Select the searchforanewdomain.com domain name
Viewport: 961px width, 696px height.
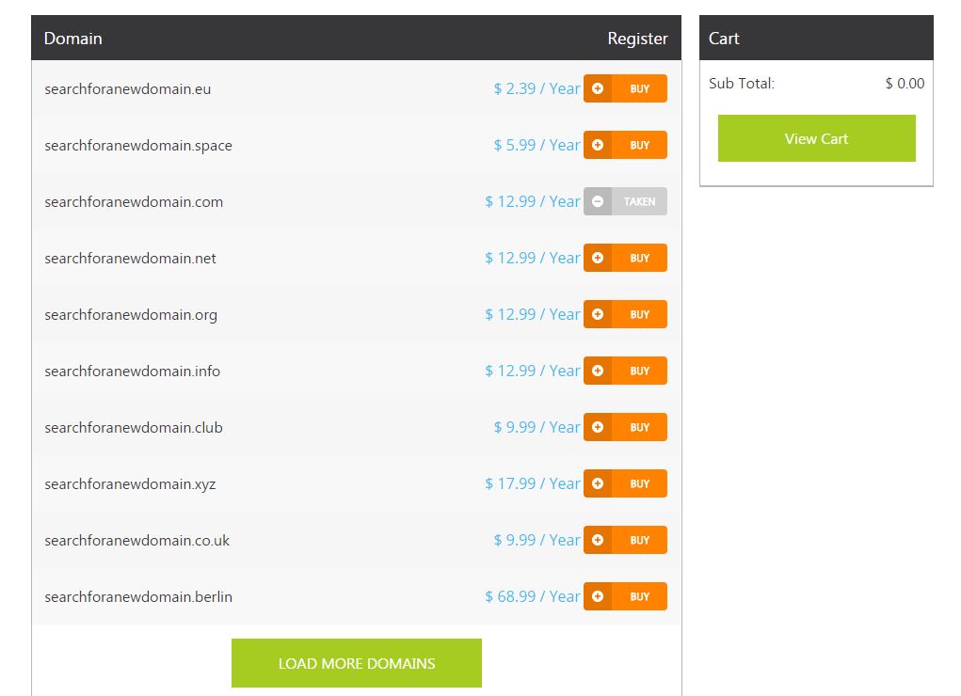(x=134, y=202)
